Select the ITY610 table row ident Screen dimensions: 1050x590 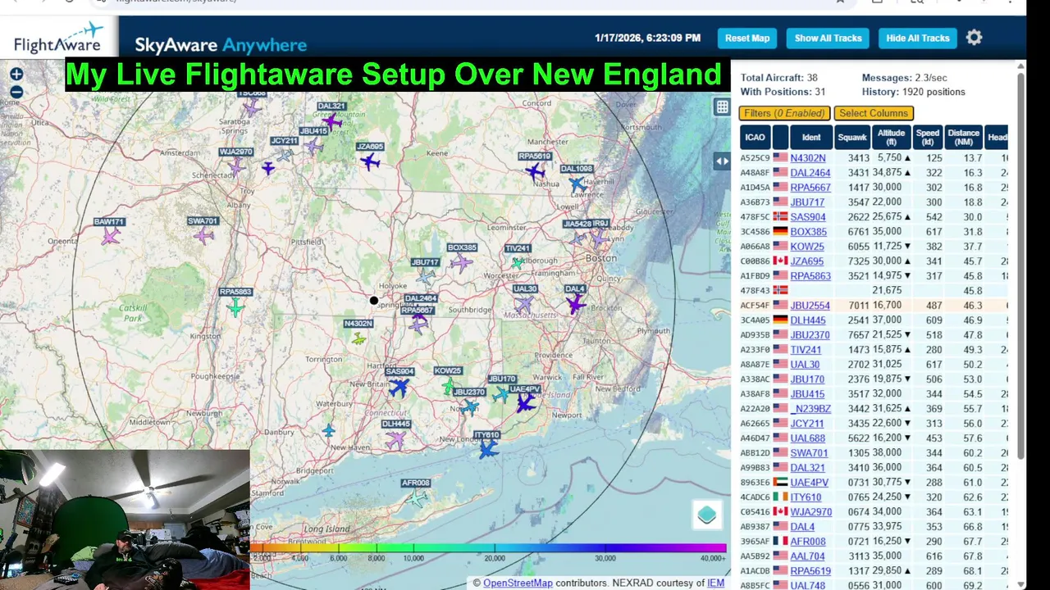click(806, 497)
